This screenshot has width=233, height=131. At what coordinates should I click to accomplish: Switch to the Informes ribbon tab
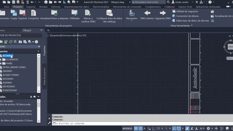pyautogui.click(x=56, y=7)
